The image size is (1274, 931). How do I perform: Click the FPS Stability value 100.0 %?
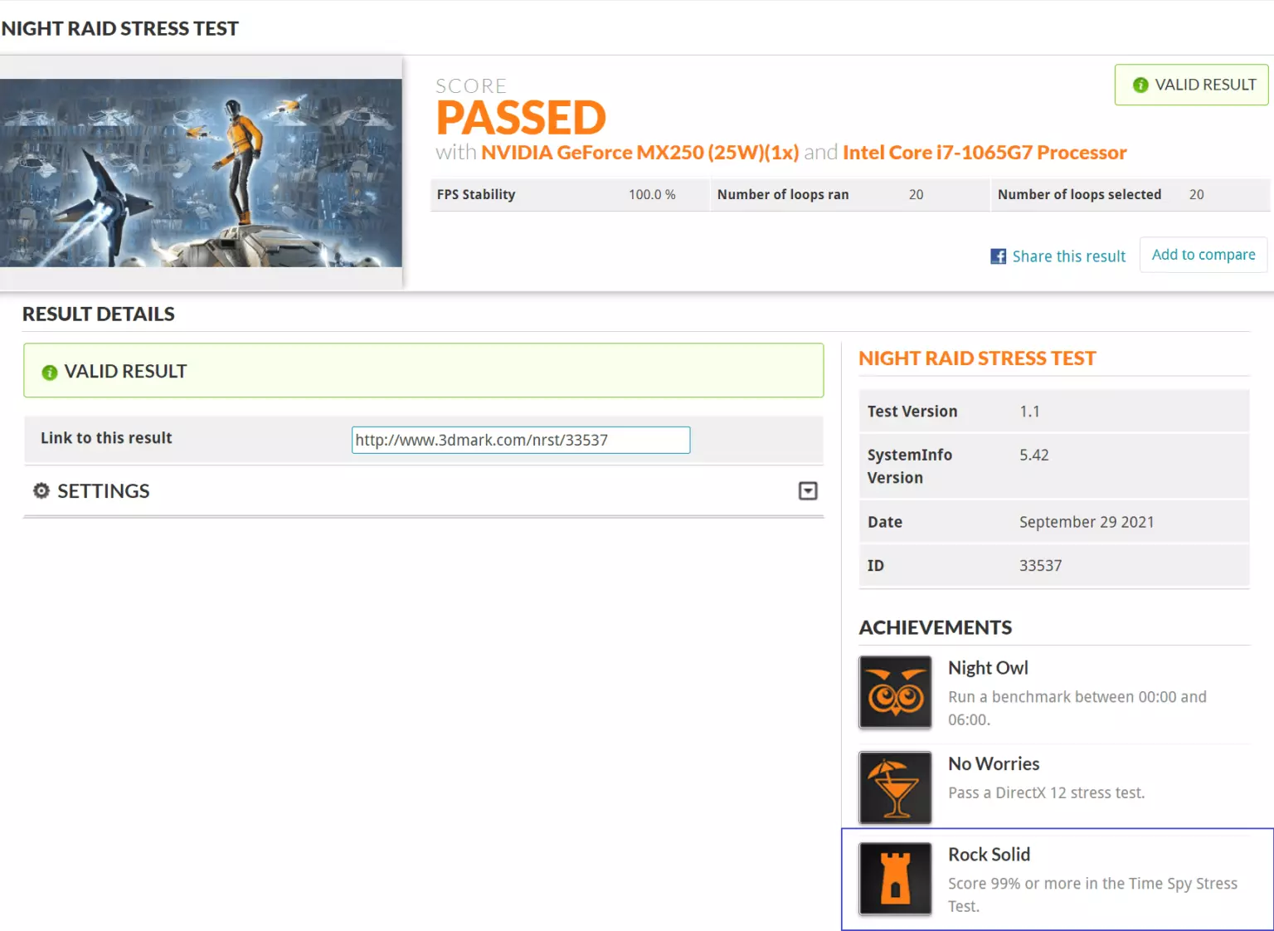(x=652, y=194)
